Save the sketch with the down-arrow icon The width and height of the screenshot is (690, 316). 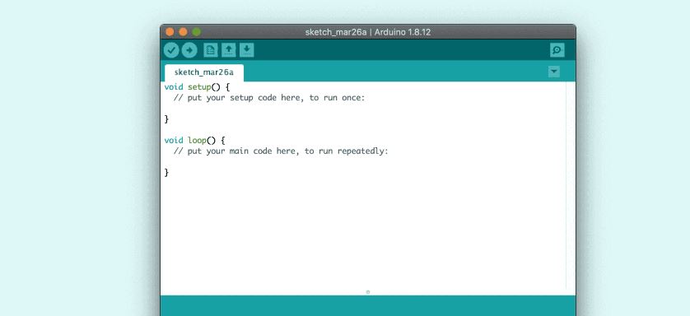[x=246, y=50]
